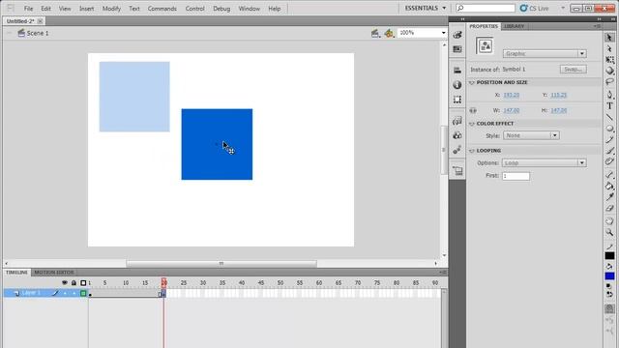Select the Paint Bucket tool
The image size is (619, 348).
609,186
